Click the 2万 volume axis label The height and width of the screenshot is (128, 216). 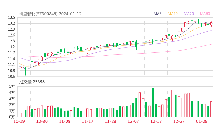tap(12, 105)
